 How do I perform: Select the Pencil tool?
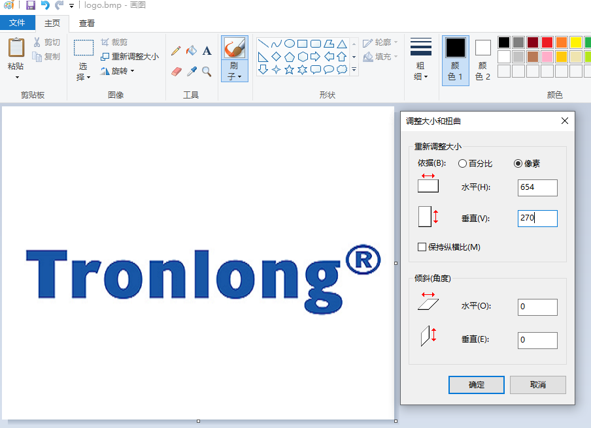176,51
